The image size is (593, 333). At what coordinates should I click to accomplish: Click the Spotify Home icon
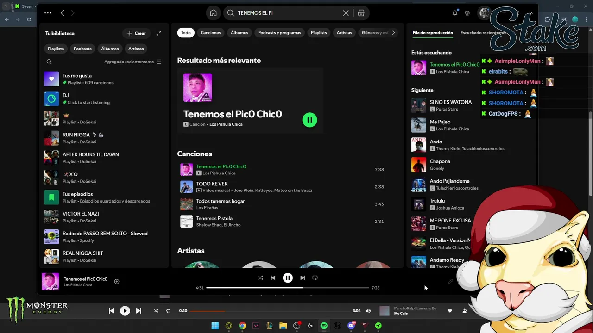[x=213, y=13]
